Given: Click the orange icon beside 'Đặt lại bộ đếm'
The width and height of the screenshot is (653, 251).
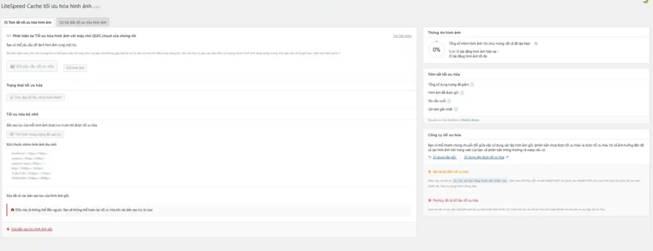Looking at the screenshot, I should pyautogui.click(x=429, y=171).
